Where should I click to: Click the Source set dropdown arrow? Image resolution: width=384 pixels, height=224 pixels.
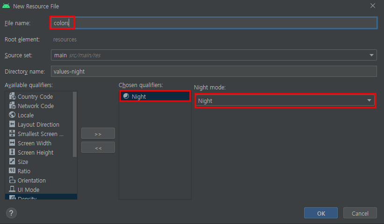pos(371,55)
